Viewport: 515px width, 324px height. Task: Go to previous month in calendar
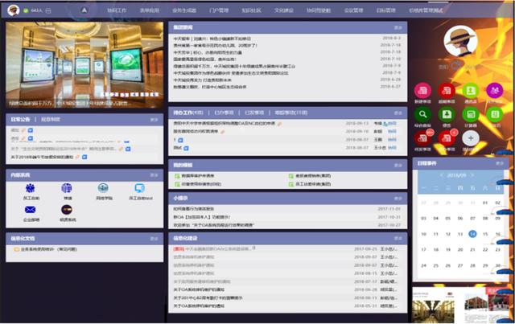[442, 174]
